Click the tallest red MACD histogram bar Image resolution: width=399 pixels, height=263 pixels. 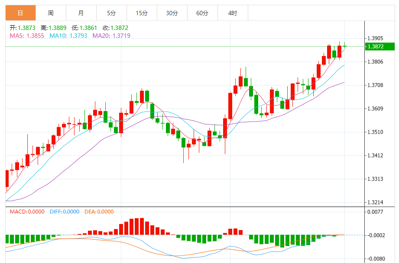pos(142,226)
